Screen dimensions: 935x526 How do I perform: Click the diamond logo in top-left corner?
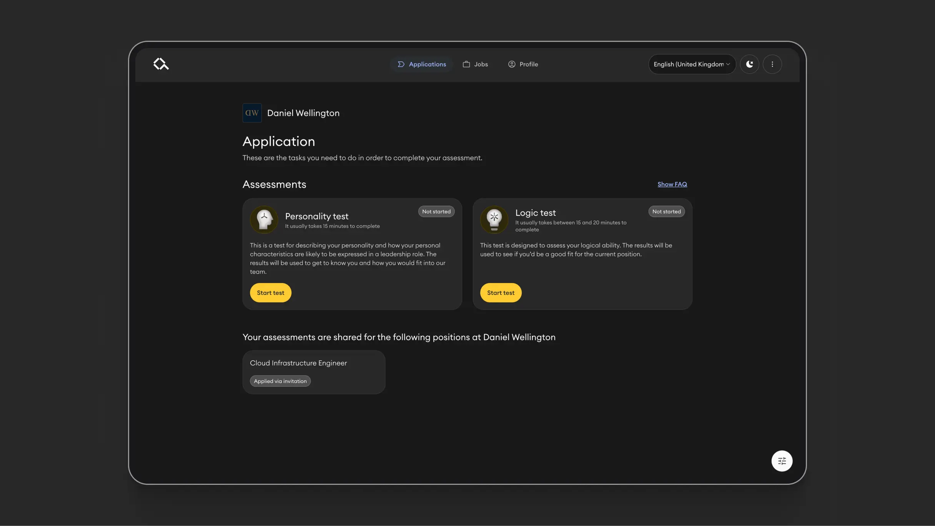(x=161, y=64)
